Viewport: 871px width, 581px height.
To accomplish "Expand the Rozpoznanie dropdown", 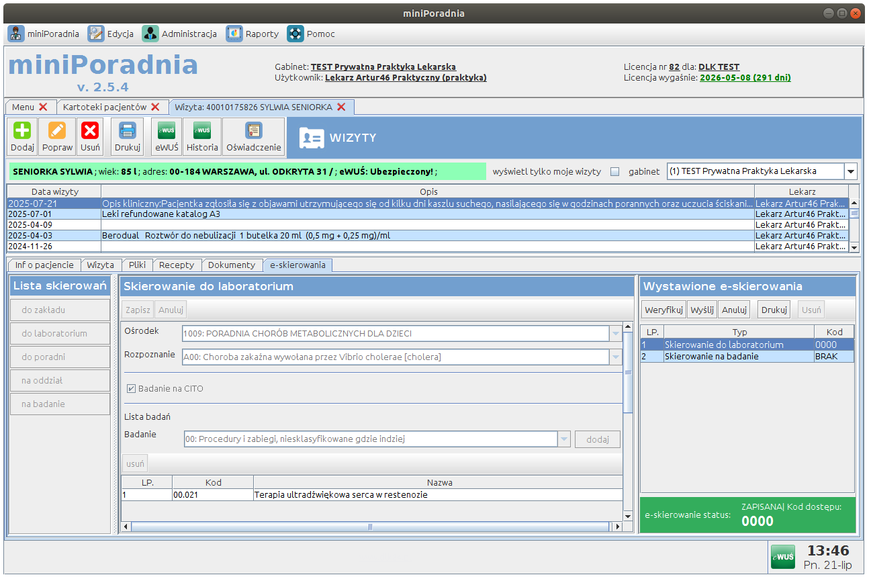I will click(x=615, y=357).
